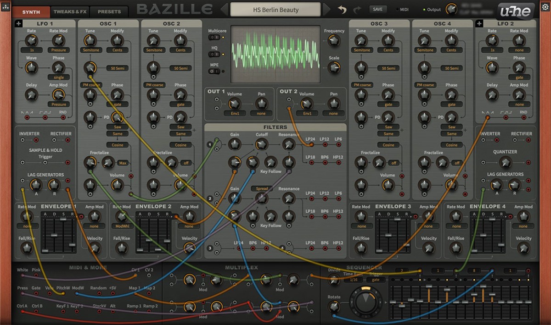Open the OSC 1 Modify 'Cents' selector
The width and height of the screenshot is (551, 325).
pyautogui.click(x=117, y=50)
